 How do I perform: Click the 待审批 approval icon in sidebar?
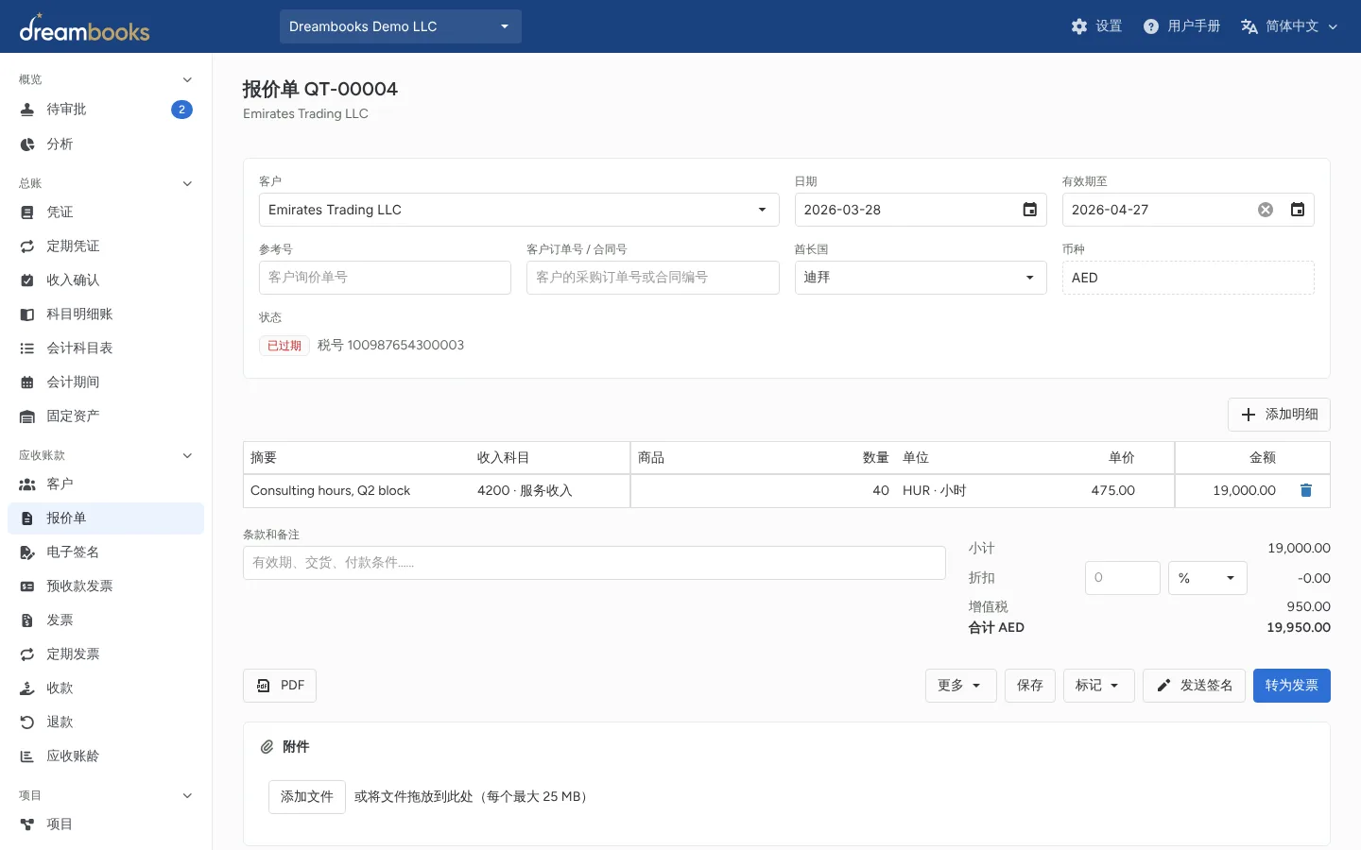coord(27,110)
